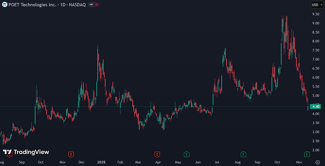Click the 5.50 price axis label

(x=316, y=87)
